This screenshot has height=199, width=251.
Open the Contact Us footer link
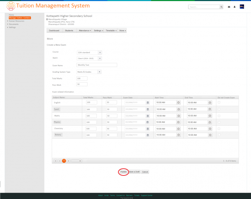point(120,195)
